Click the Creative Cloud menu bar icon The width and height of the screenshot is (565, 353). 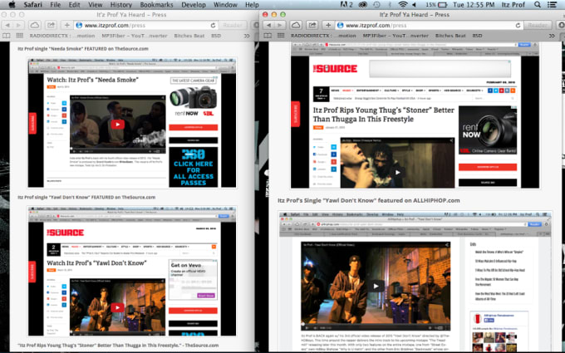tap(363, 5)
